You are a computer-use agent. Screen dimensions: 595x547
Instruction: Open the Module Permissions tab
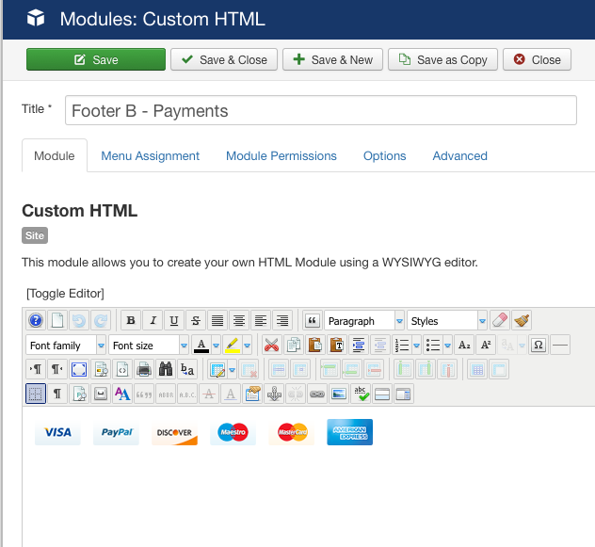(x=281, y=156)
